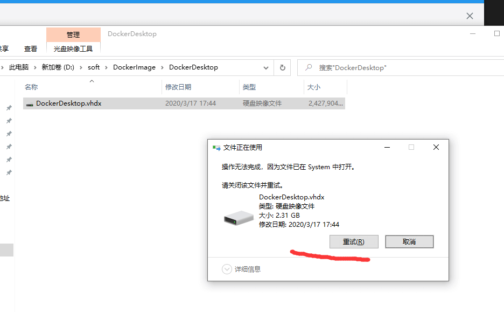Select the 管理 contextual tab header
Screen dimensions: 504x312
coord(73,34)
